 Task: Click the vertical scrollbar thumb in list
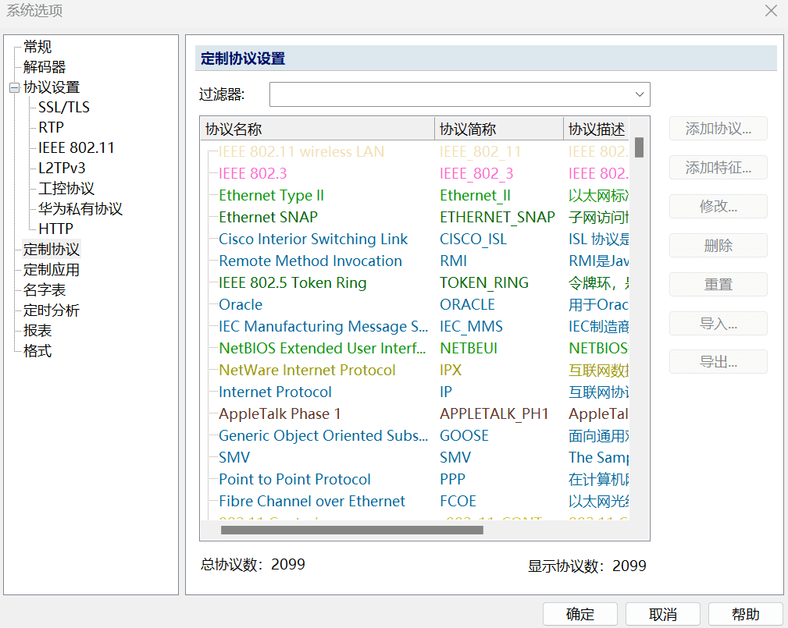(x=639, y=147)
